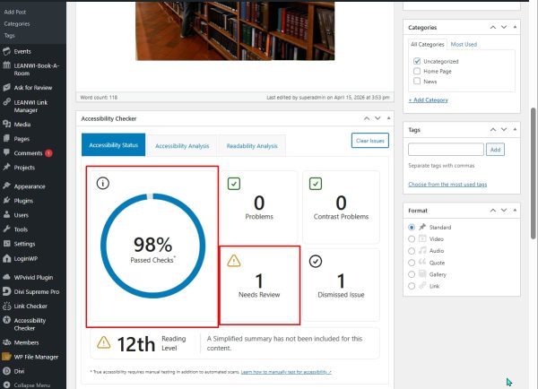Viewport: 538px width, 389px height.
Task: Open the Divi Supreme Pro icon
Action: [x=6, y=291]
